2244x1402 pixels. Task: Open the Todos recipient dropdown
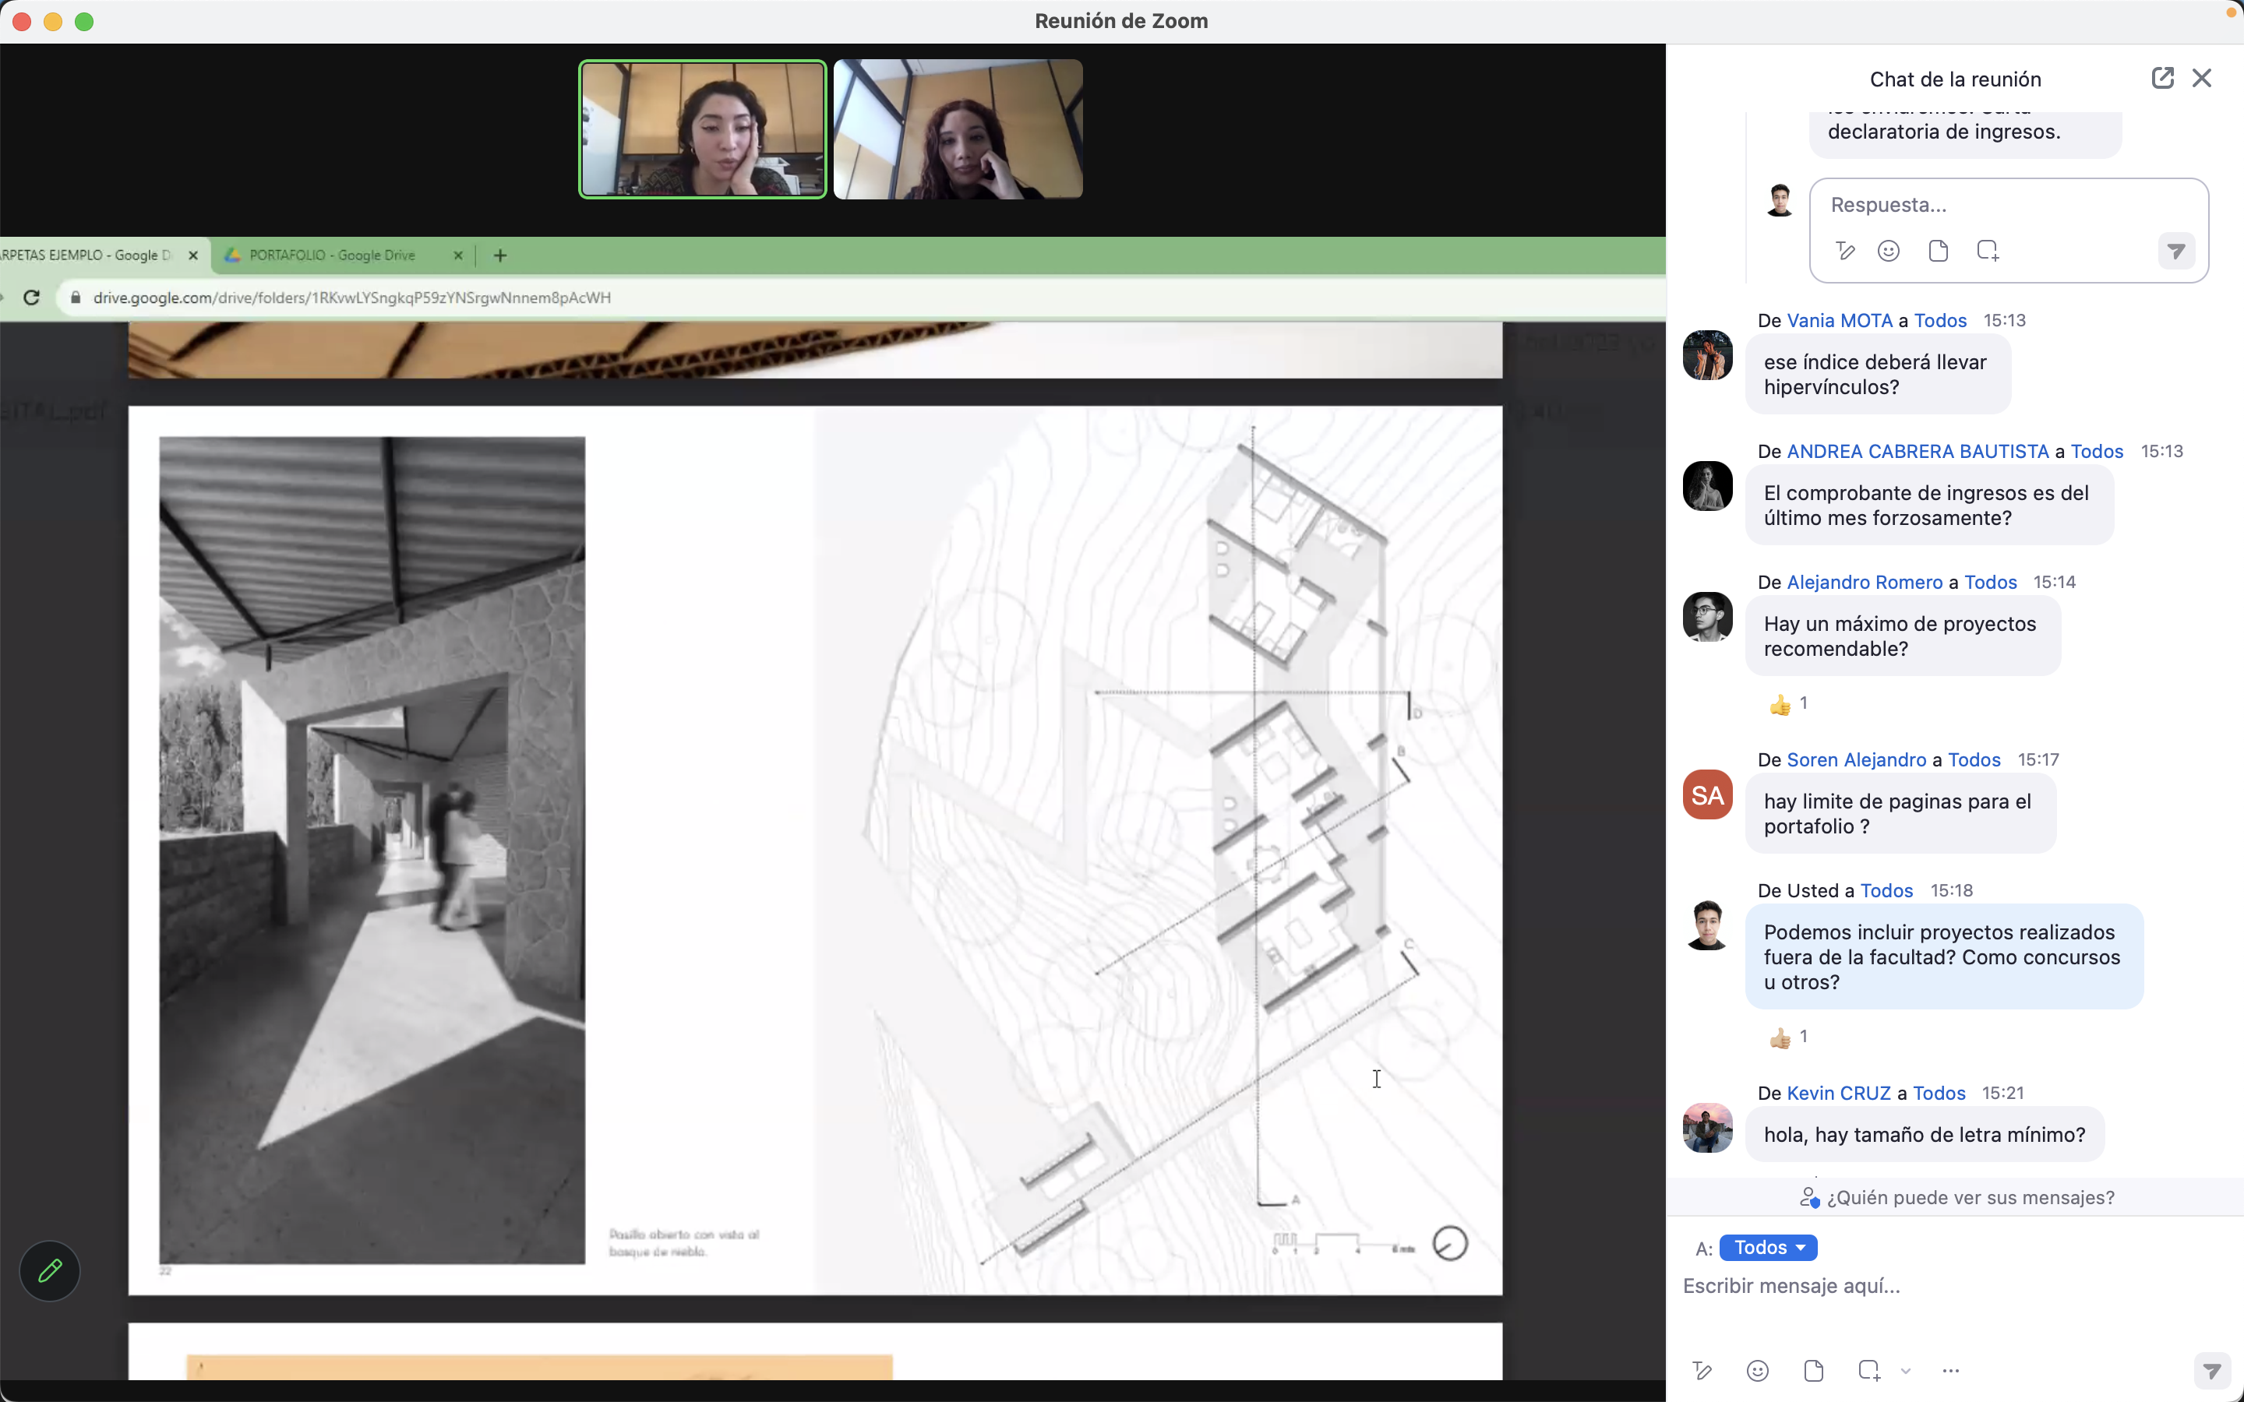coord(1767,1247)
